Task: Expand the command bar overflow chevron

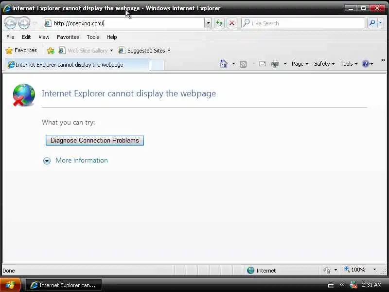Action: click(x=383, y=60)
